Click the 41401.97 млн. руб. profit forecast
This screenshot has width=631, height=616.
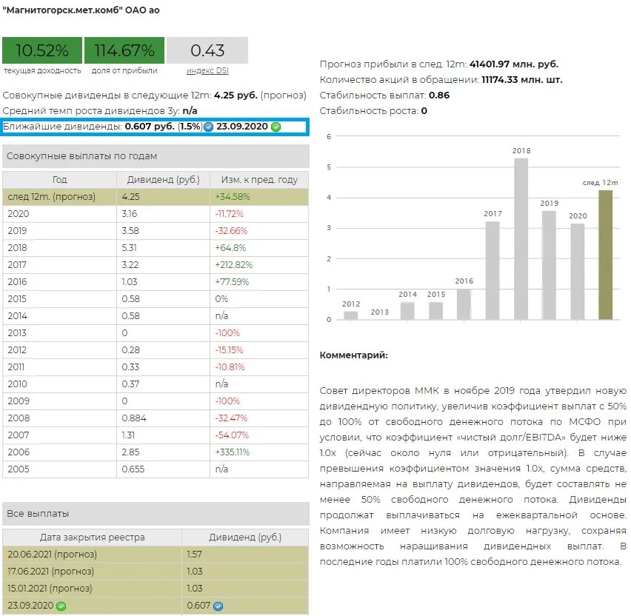point(514,64)
